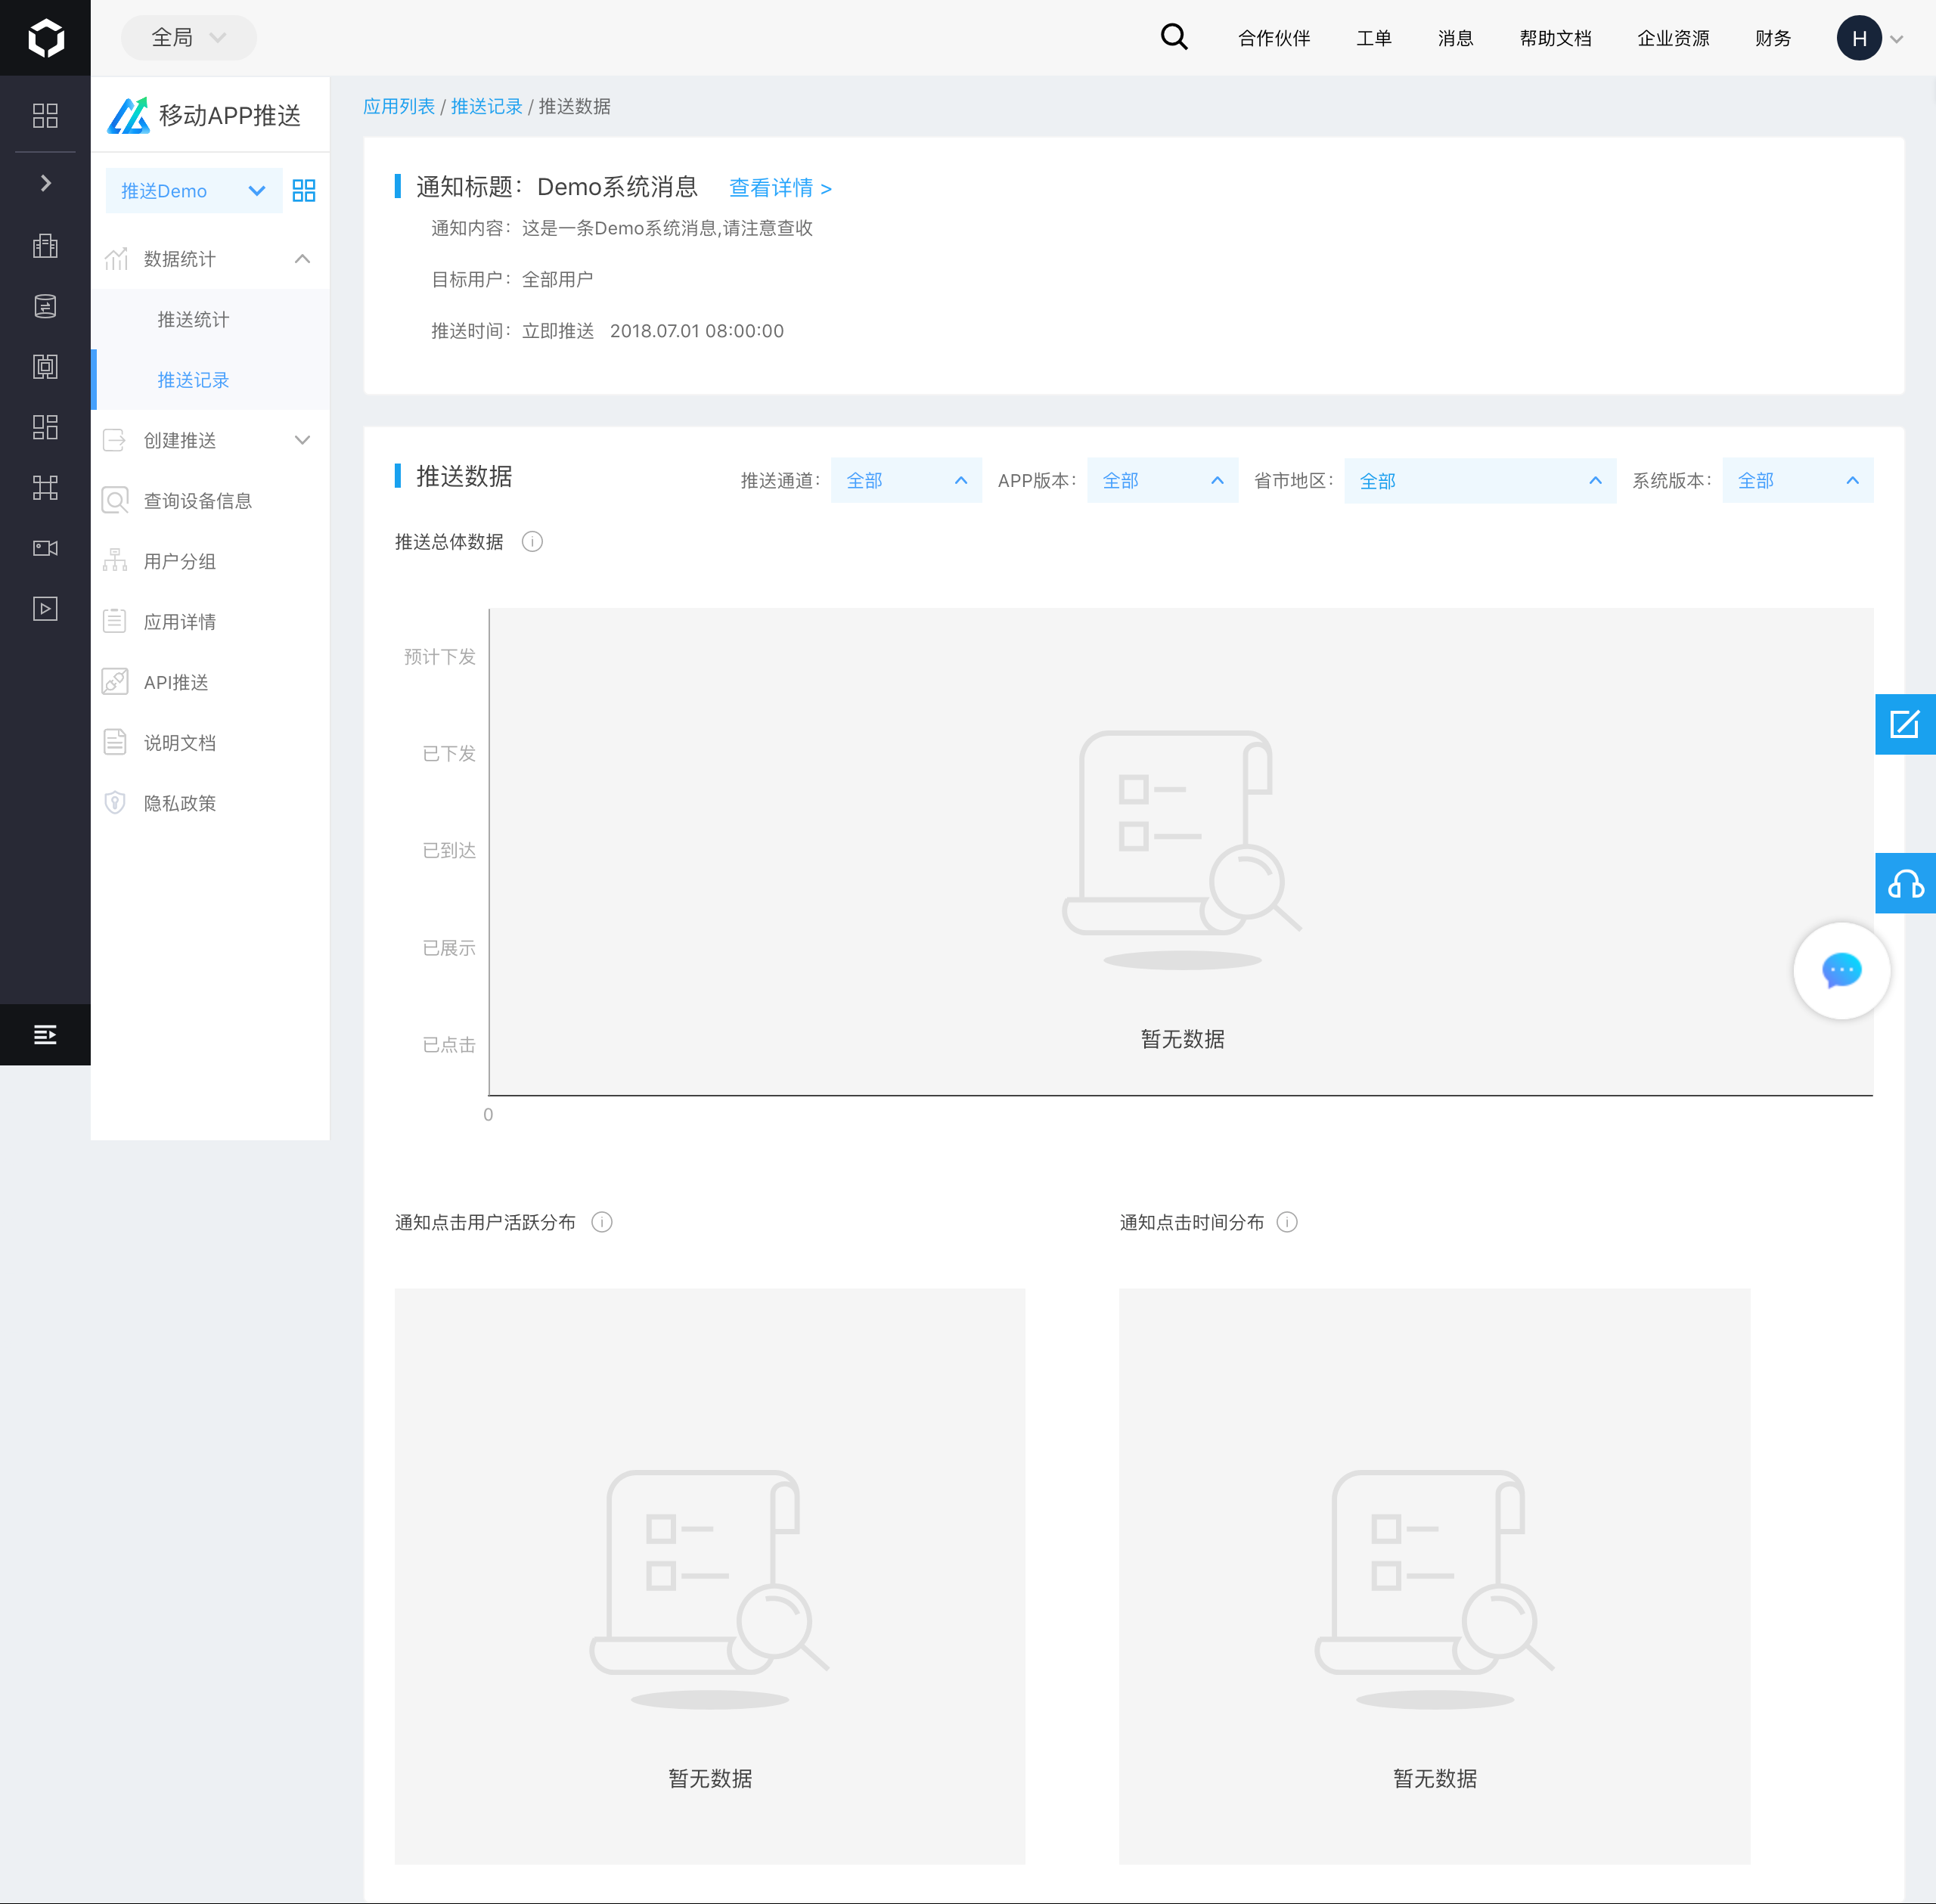The height and width of the screenshot is (1904, 1936).
Task: Click the 用户分组 hierarchy icon
Action: [x=115, y=560]
